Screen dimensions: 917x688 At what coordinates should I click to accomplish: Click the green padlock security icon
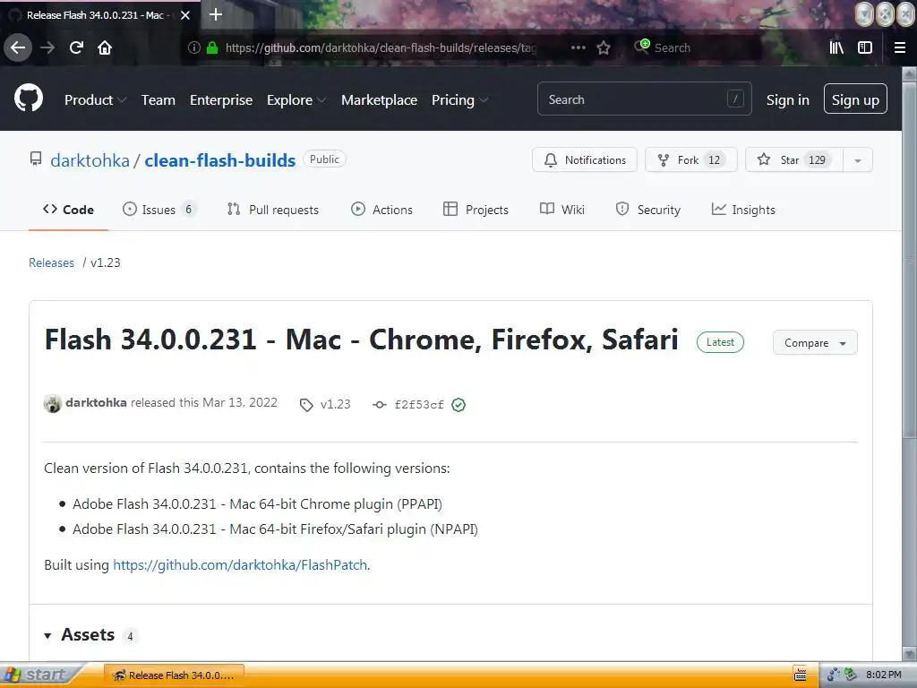pyautogui.click(x=212, y=47)
